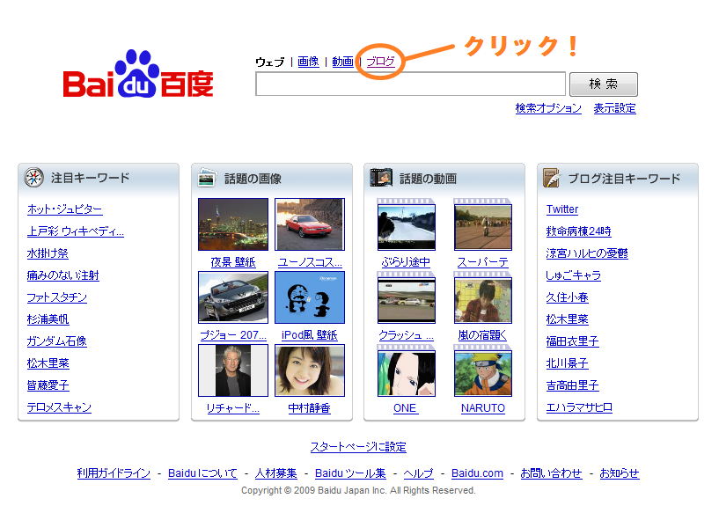The height and width of the screenshot is (513, 719).
Task: Click the リチャード... caption link
Action: (x=233, y=407)
